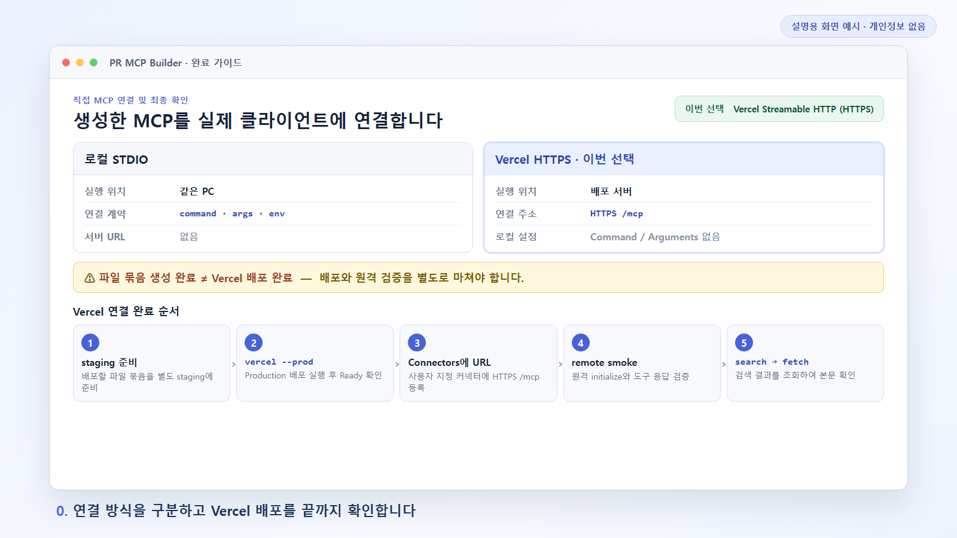Viewport: 957px width, 538px height.
Task: Click the chevron between steps 4 and 5
Action: [723, 363]
